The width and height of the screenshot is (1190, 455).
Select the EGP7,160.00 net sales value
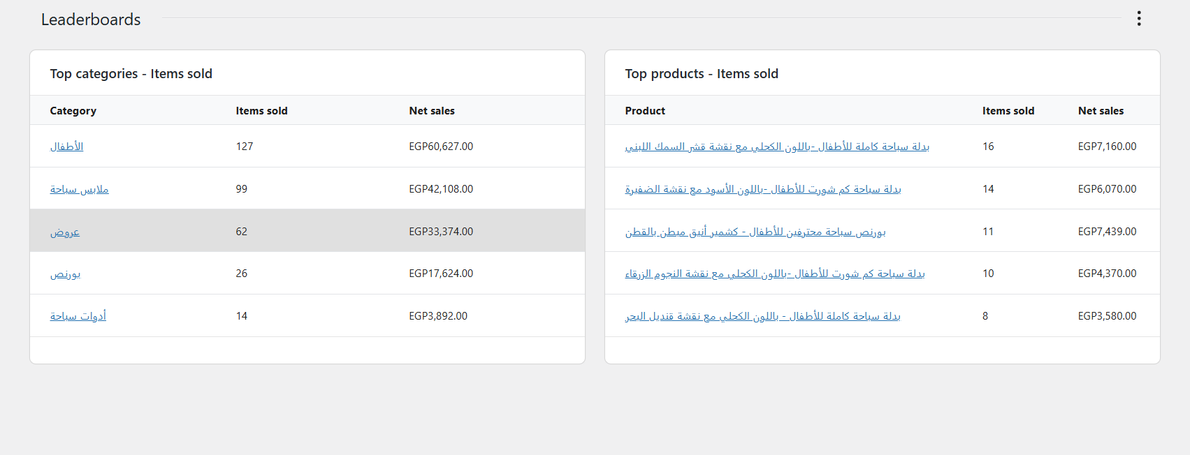coord(1108,147)
